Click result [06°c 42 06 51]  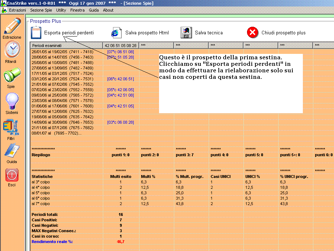pyautogui.click(x=121, y=79)
